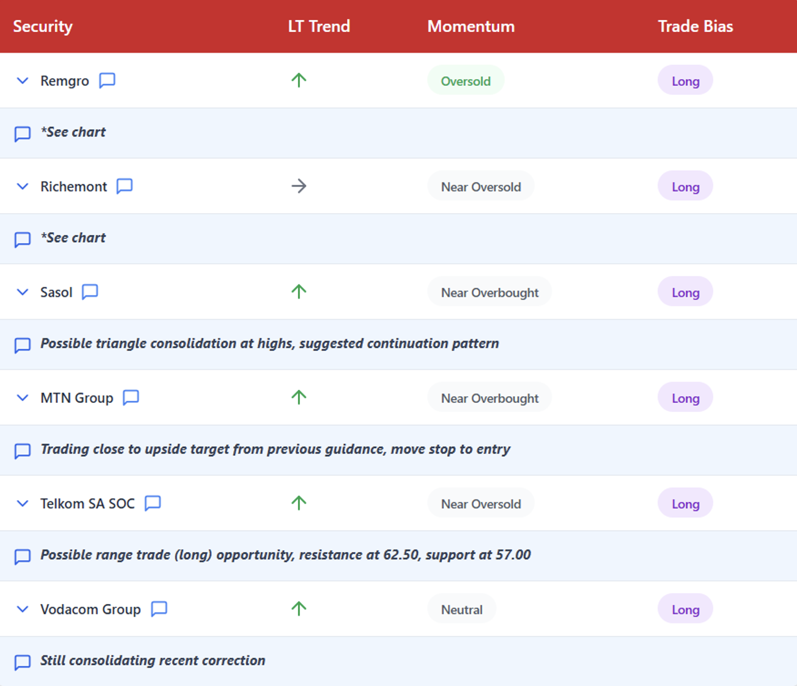The height and width of the screenshot is (686, 797).
Task: Click the Long badge in MTN Group row
Action: (685, 398)
